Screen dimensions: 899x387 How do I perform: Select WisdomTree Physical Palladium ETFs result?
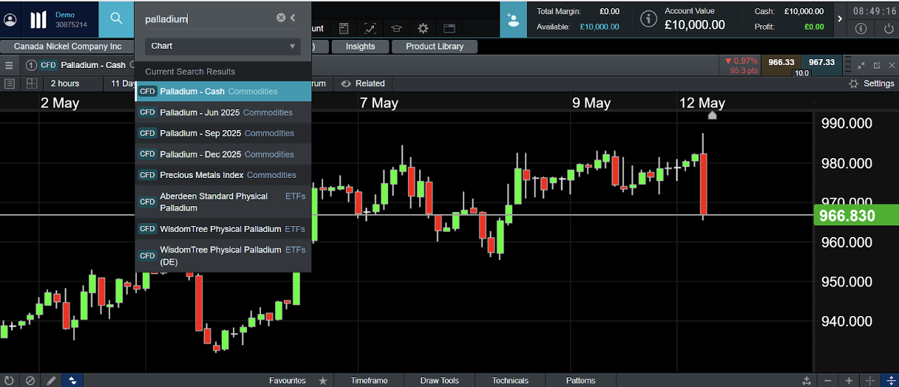[223, 229]
